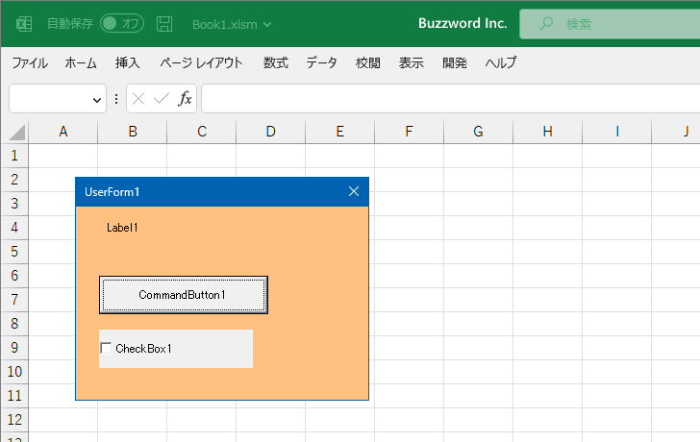Viewport: 700px width, 442px height.
Task: Click the Select All corner triangle
Action: [x=15, y=132]
